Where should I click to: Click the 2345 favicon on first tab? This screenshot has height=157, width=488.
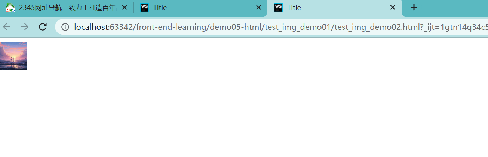coord(10,7)
